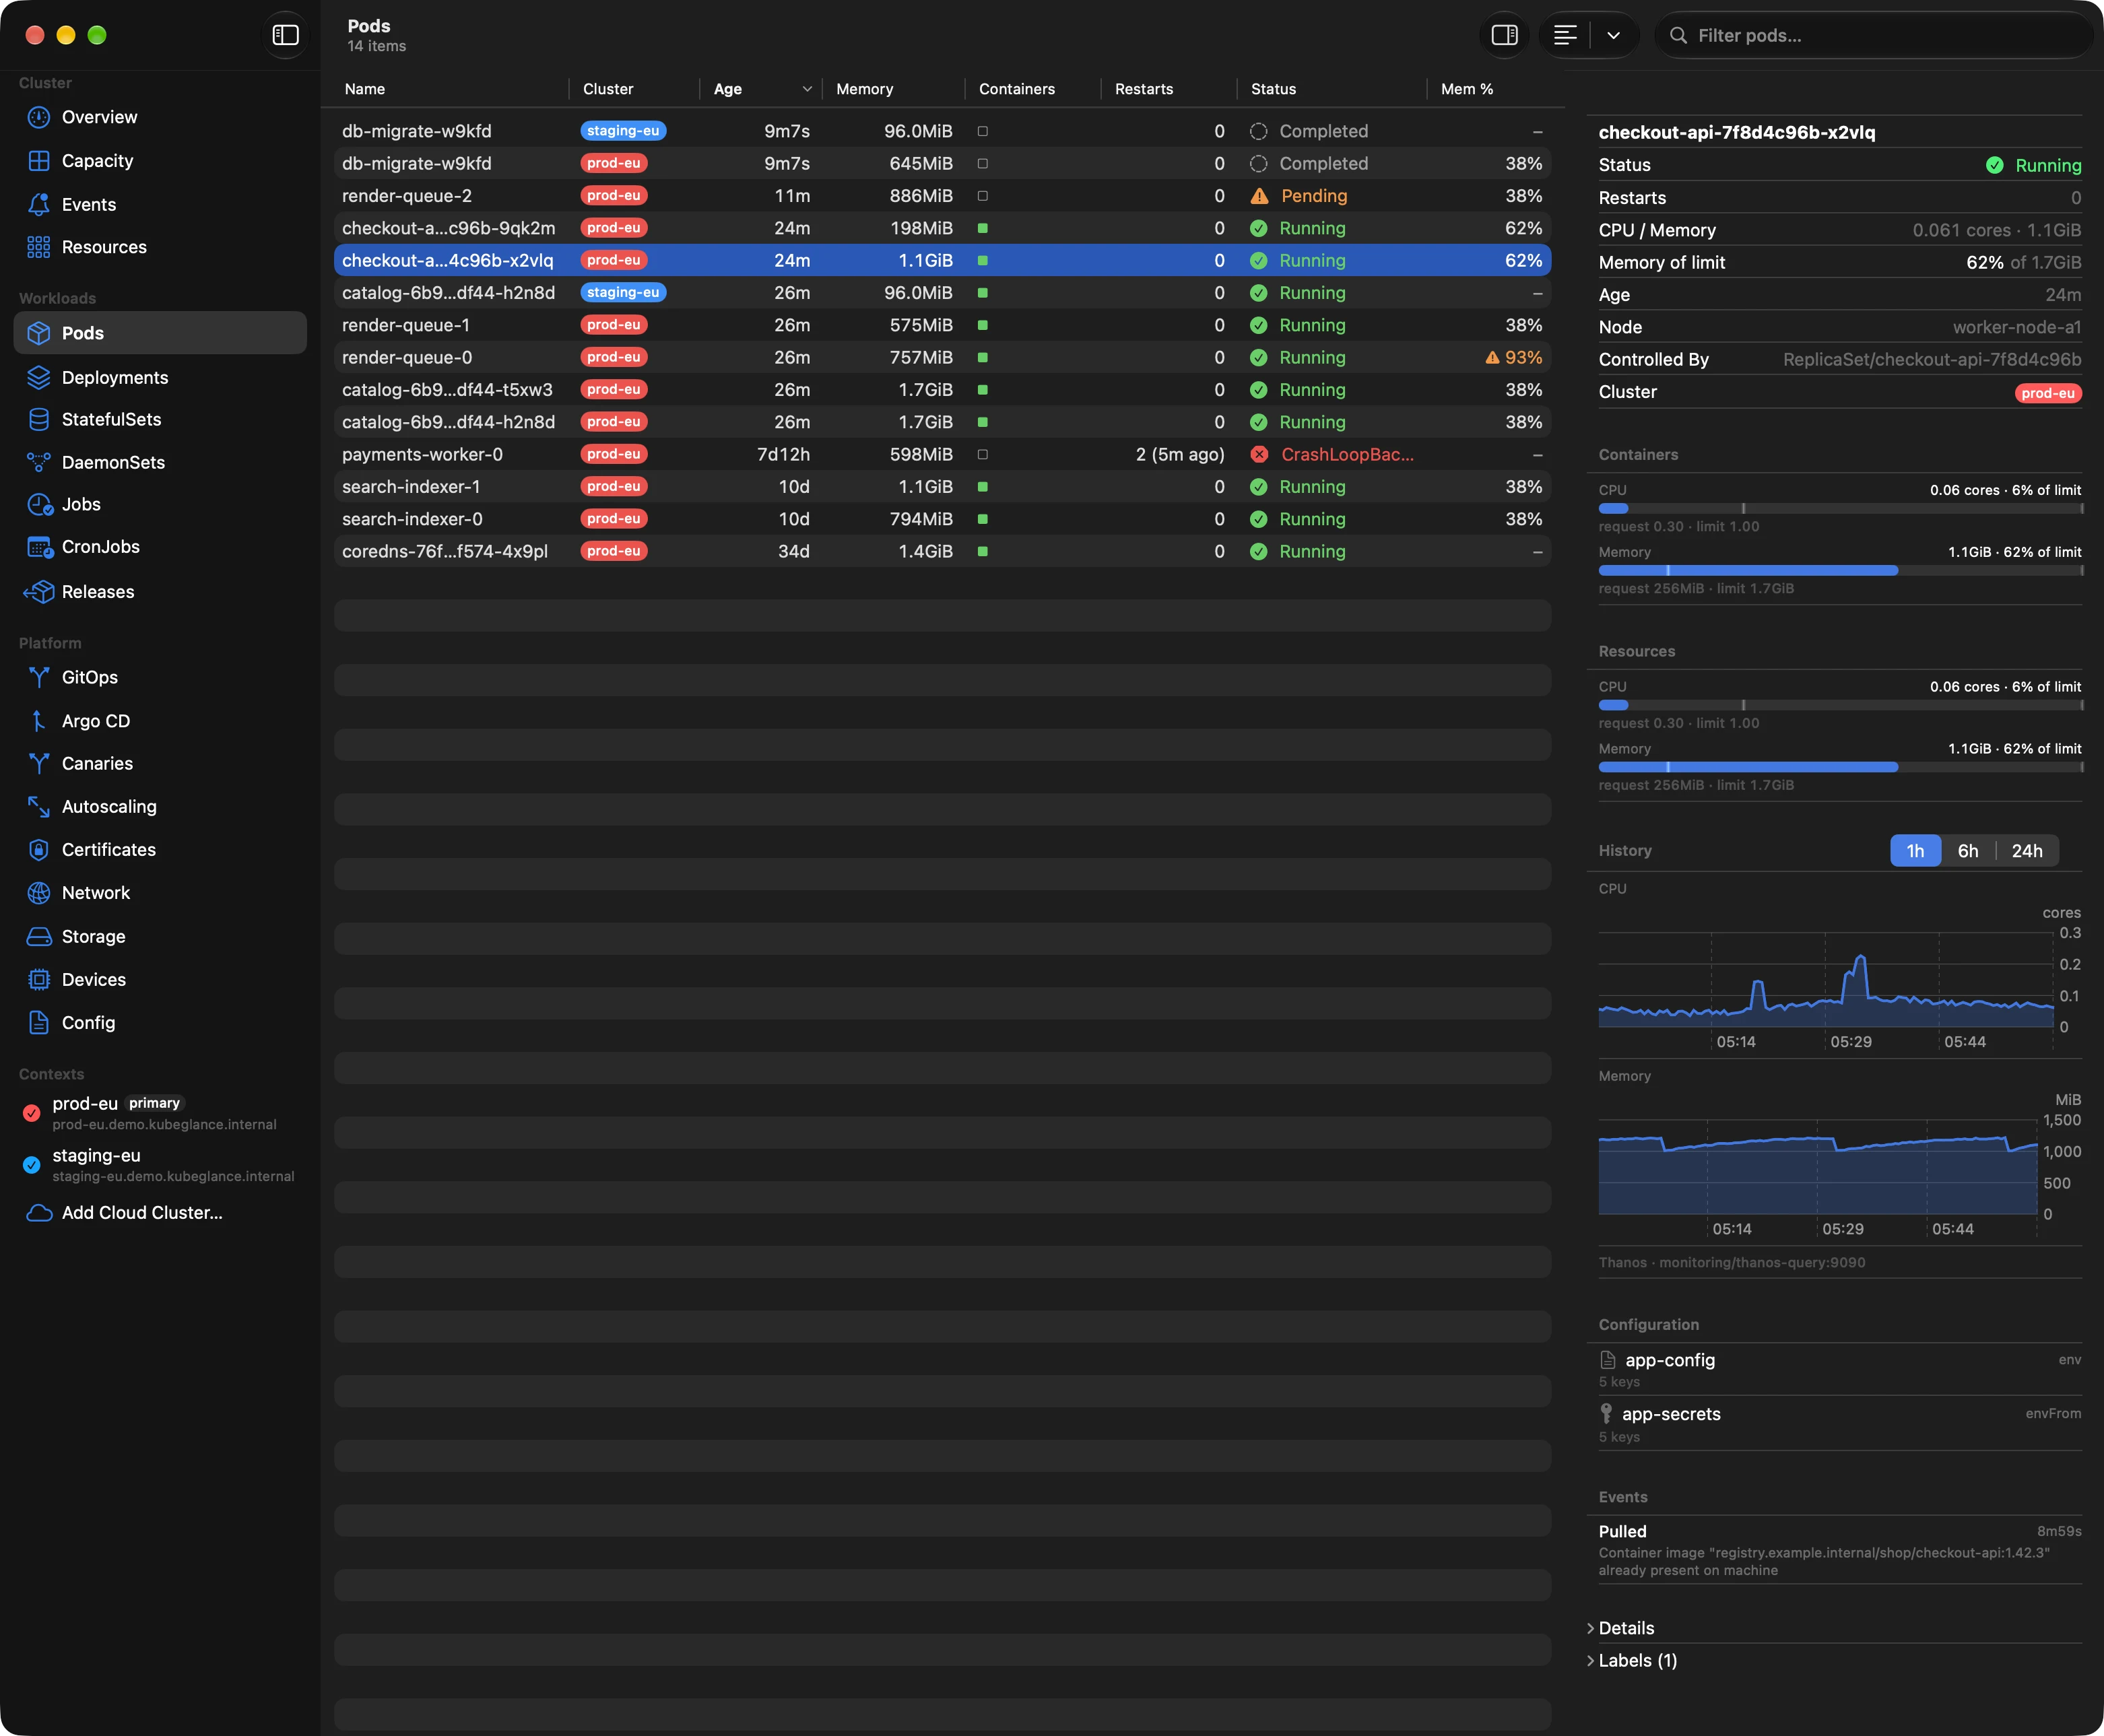Open the Capacity grid icon
The width and height of the screenshot is (2104, 1736).
38,161
